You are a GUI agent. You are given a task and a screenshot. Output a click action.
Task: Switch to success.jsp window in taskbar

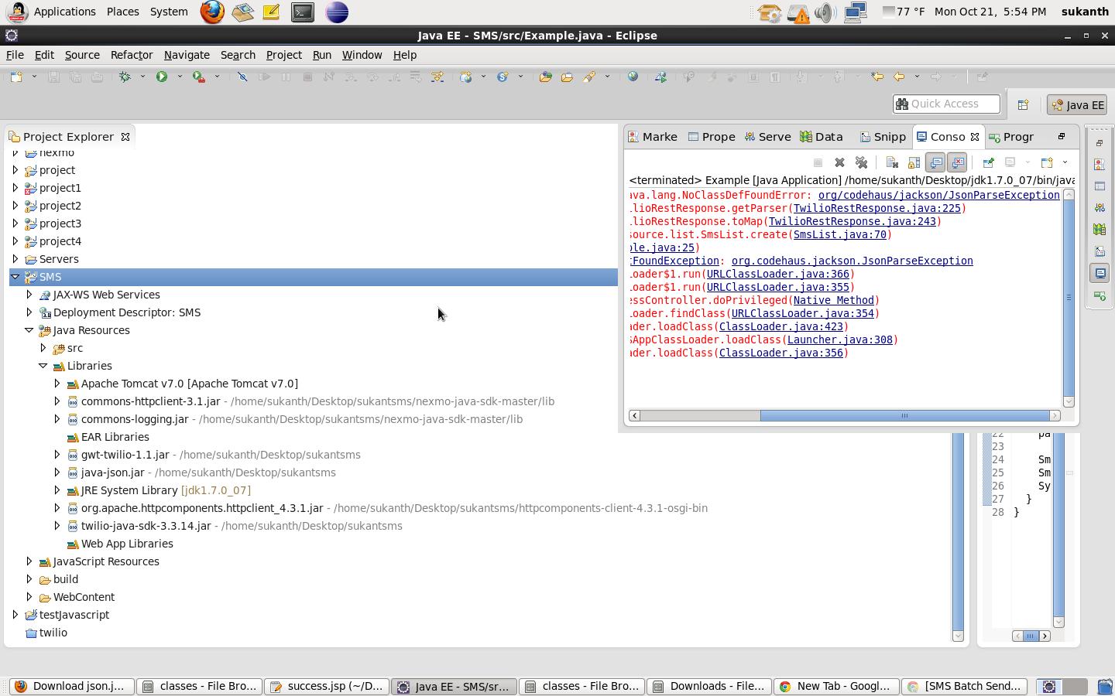tap(327, 686)
